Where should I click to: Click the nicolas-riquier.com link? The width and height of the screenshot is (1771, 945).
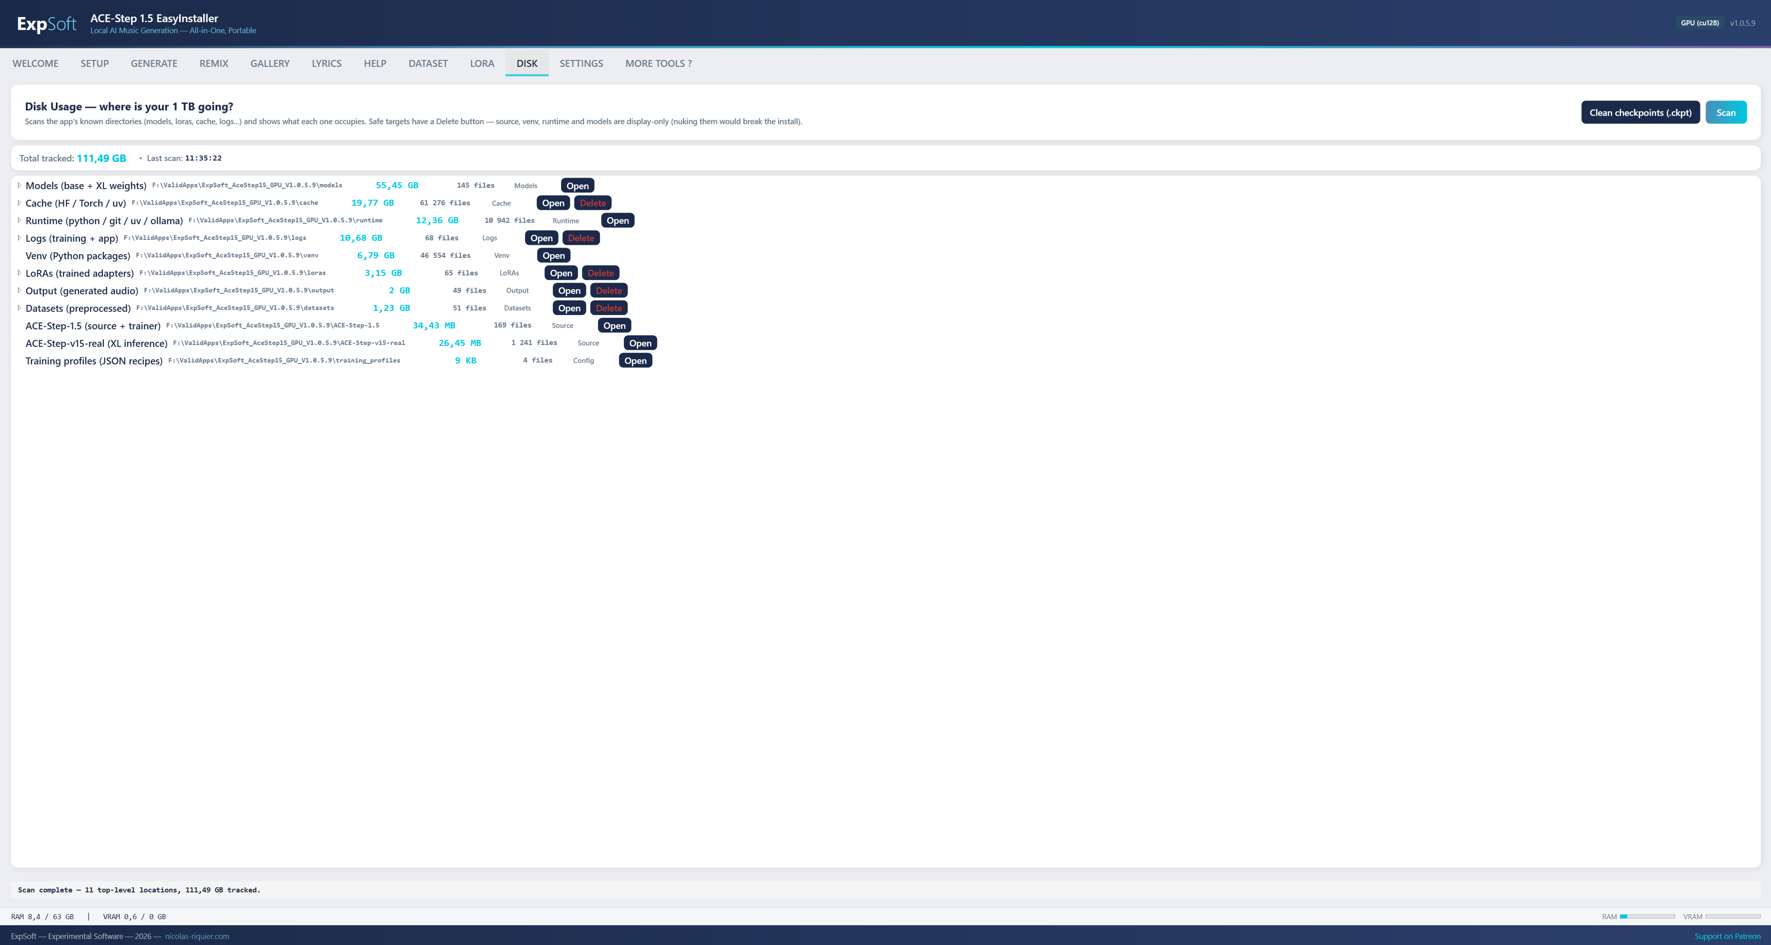(197, 936)
